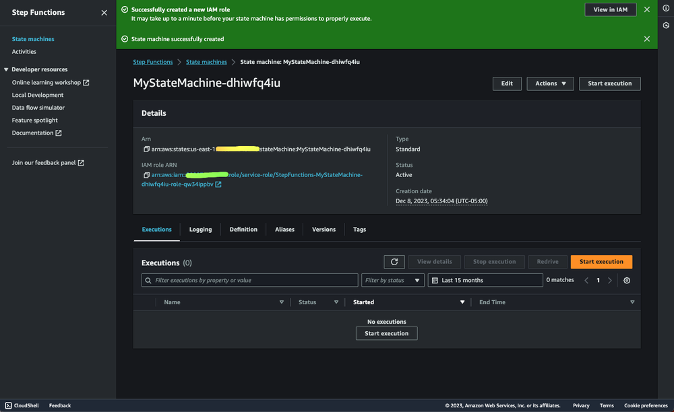Open the info panel icon

coord(666,8)
